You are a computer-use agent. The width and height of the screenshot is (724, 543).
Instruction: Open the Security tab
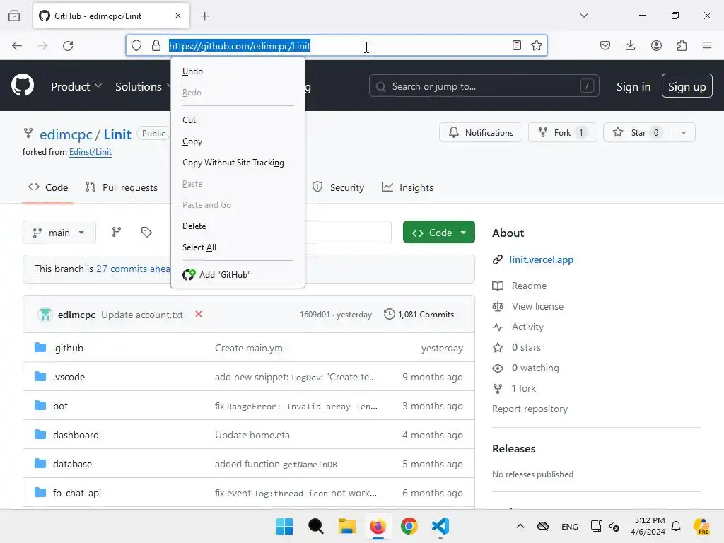(x=338, y=187)
